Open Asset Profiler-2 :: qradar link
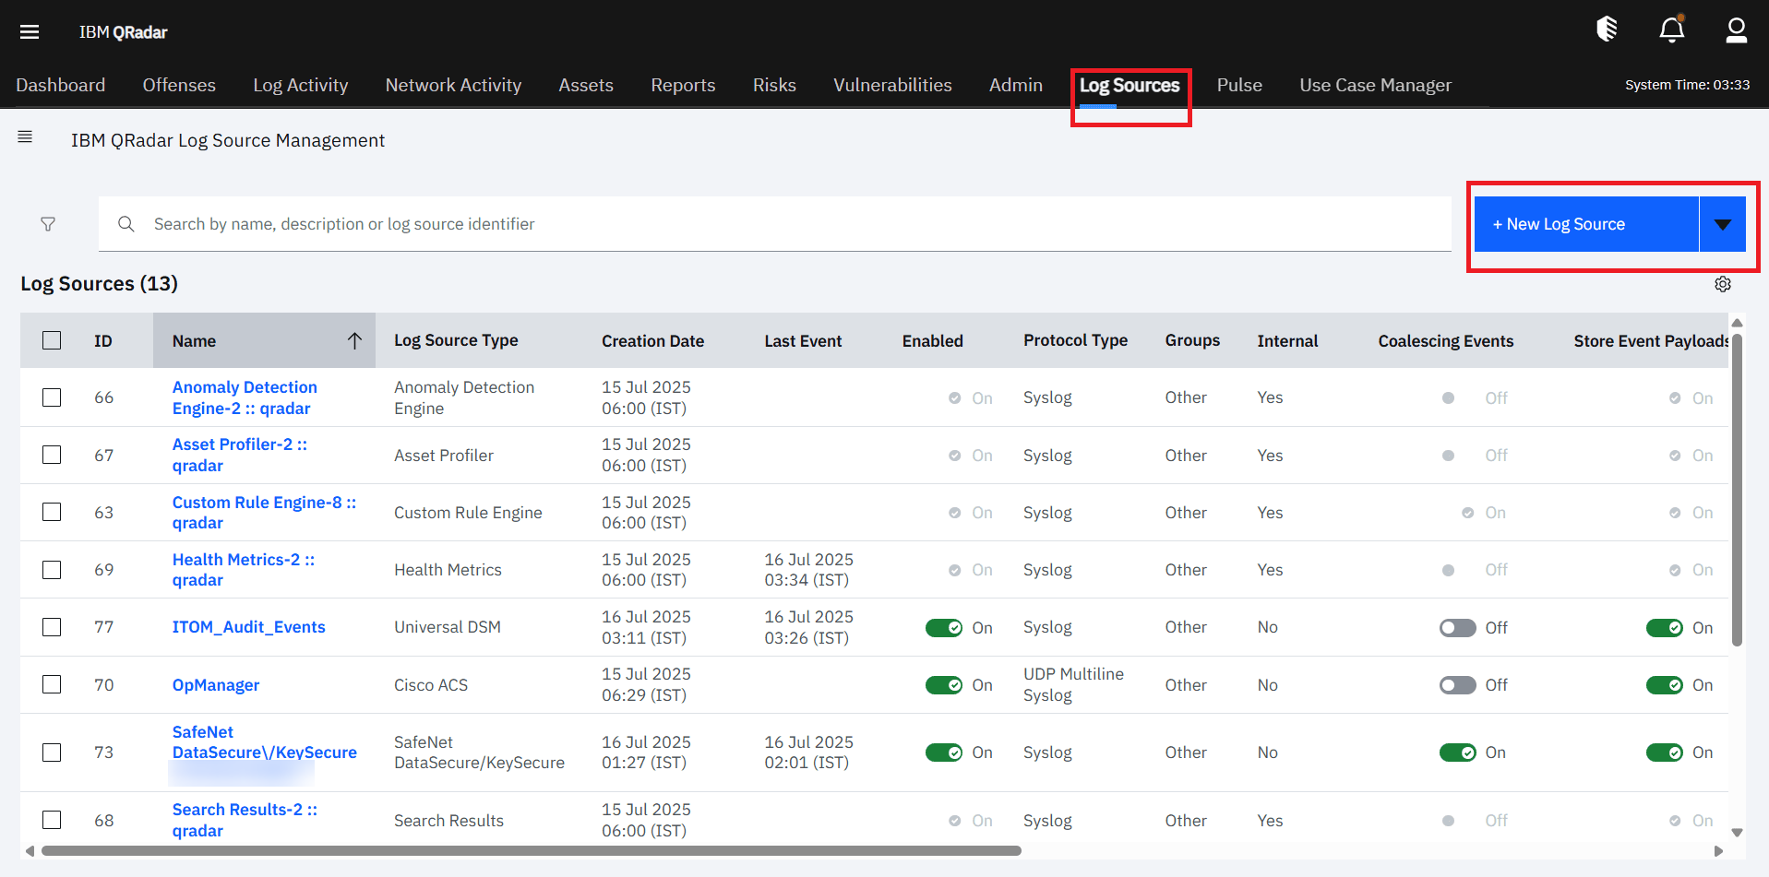Image resolution: width=1769 pixels, height=877 pixels. [x=240, y=455]
